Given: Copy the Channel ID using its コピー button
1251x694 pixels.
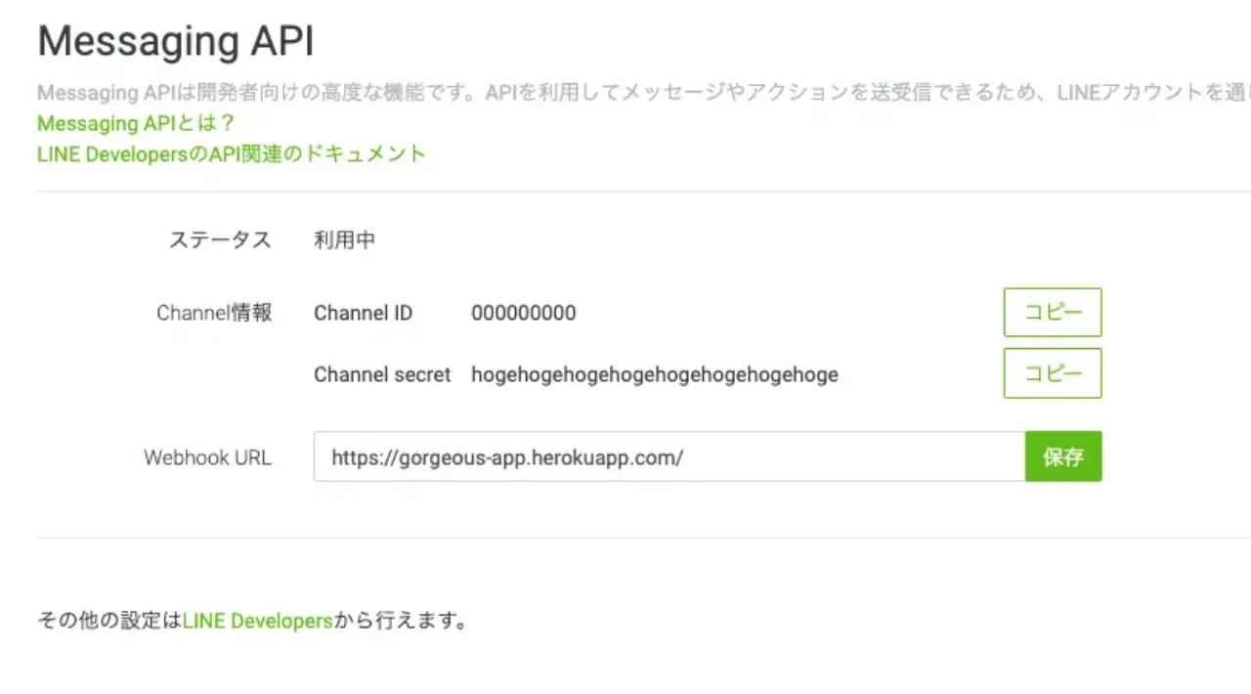Looking at the screenshot, I should 1053,312.
